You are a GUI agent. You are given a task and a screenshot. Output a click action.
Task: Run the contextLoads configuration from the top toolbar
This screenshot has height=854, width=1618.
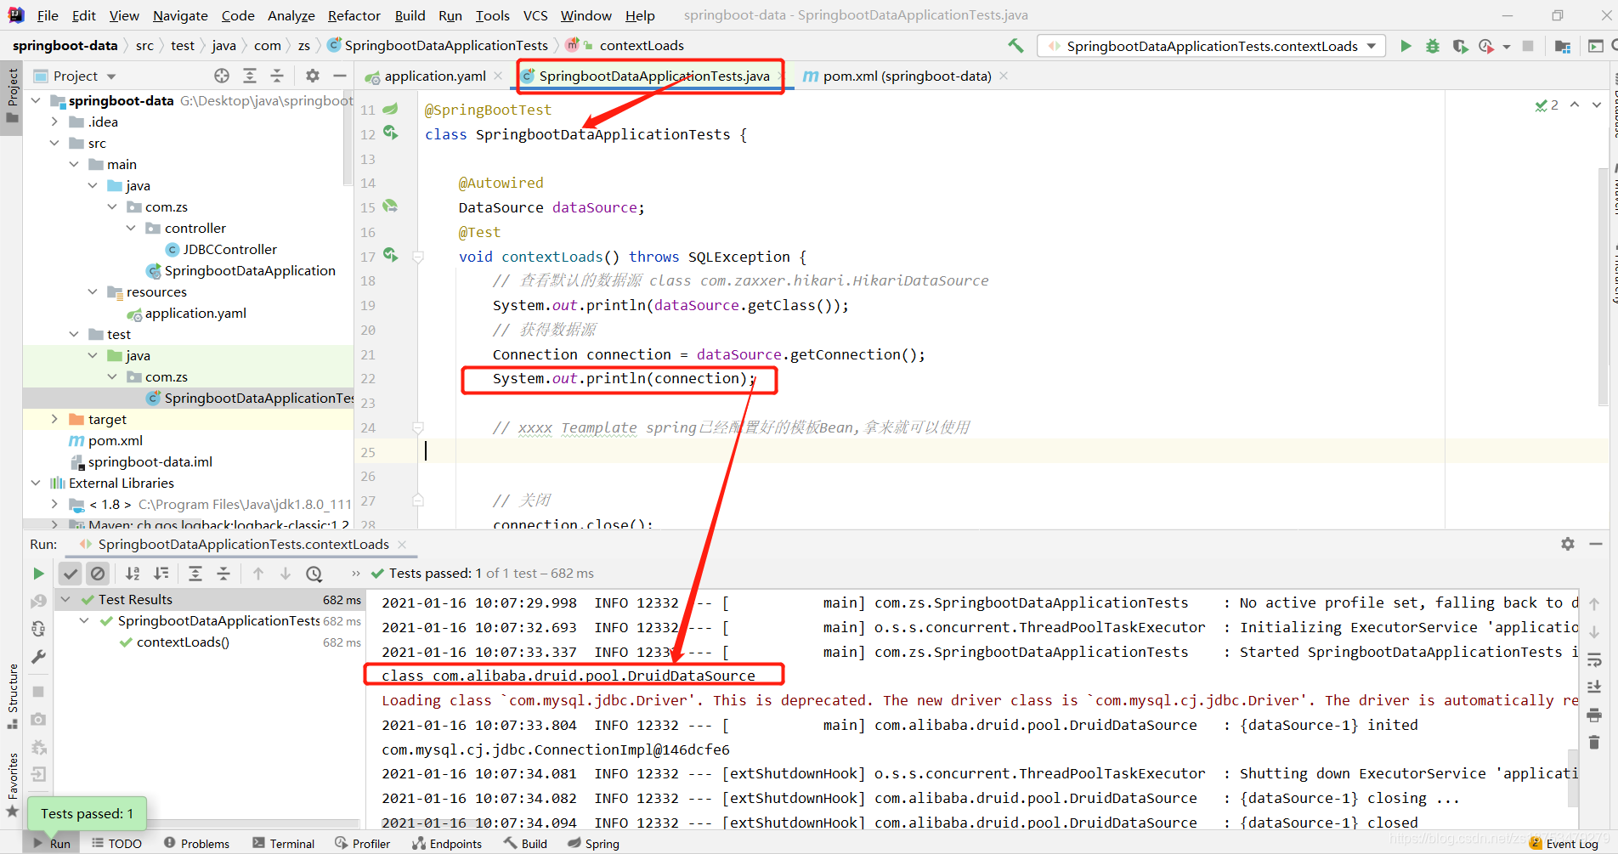[x=1406, y=46]
